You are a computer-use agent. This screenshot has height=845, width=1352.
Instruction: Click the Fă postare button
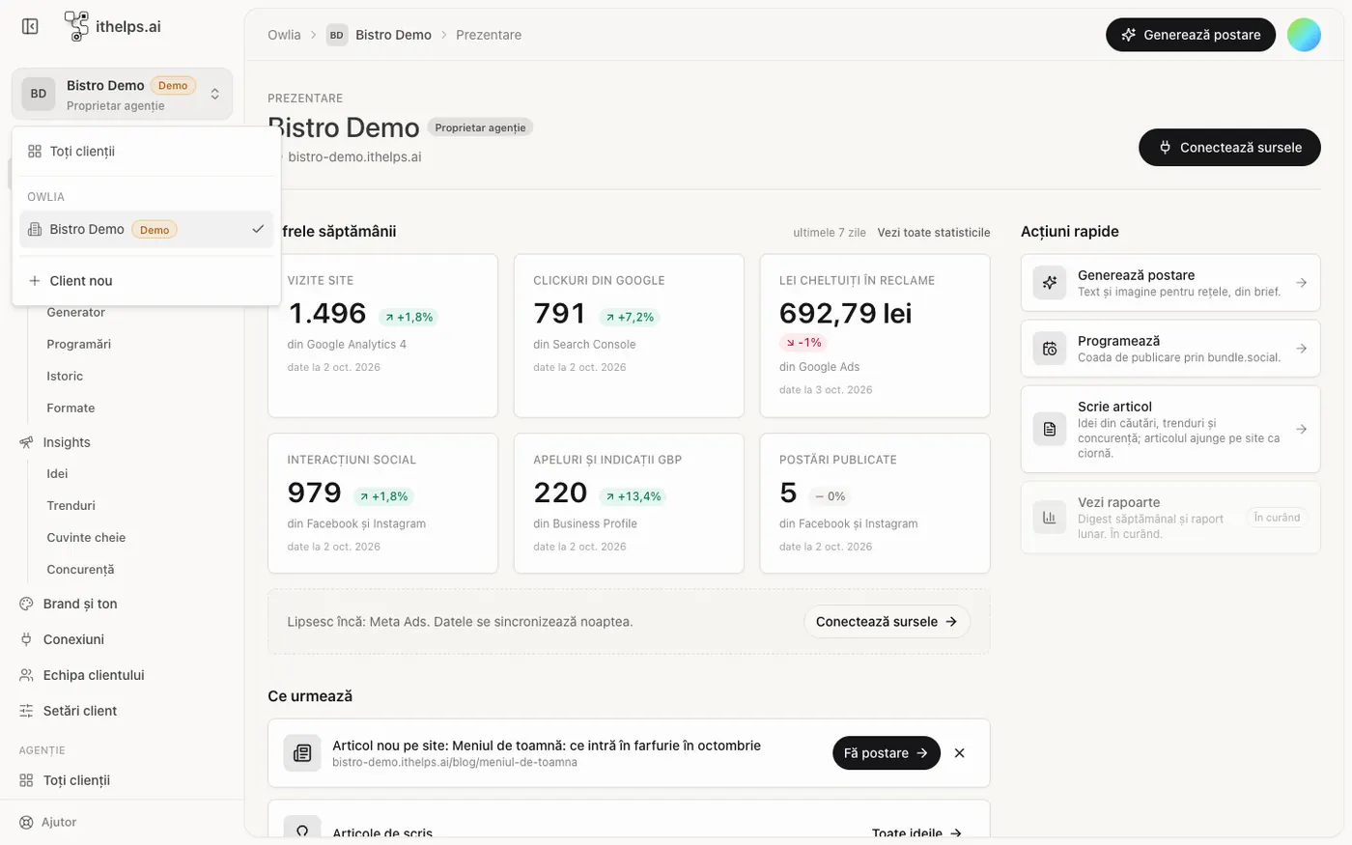887,753
